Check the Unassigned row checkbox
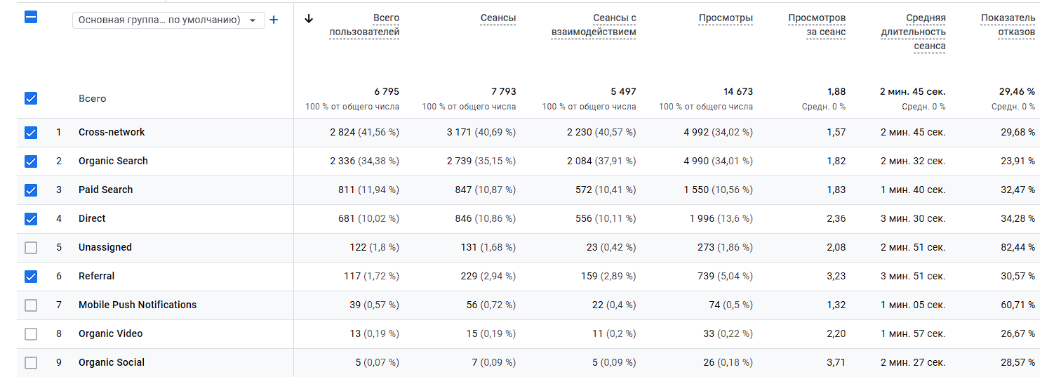This screenshot has height=384, width=1061. 31,247
